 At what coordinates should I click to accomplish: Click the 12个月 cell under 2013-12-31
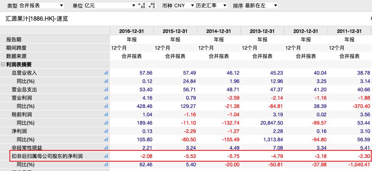[x=249, y=48]
